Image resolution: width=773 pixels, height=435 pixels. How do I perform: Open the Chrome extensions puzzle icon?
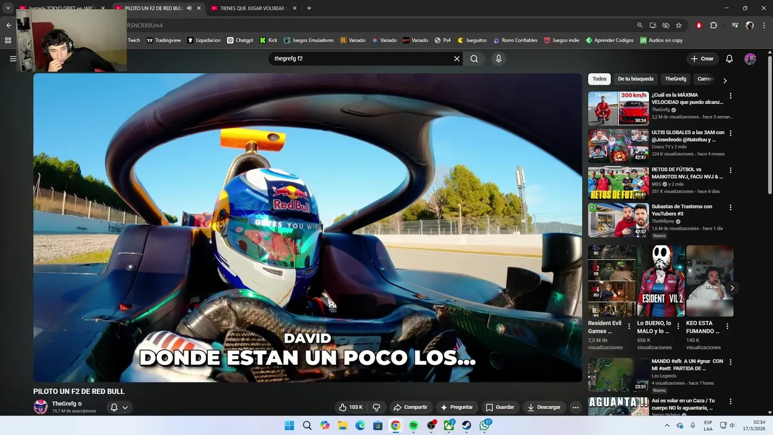(x=713, y=25)
